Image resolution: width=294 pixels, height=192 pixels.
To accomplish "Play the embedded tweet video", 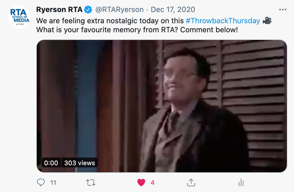I will 162,106.
